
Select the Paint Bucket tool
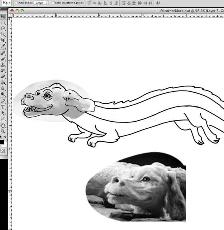[3, 82]
